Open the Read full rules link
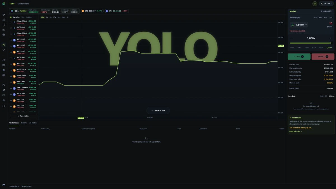This screenshot has height=189, width=336. [296, 131]
